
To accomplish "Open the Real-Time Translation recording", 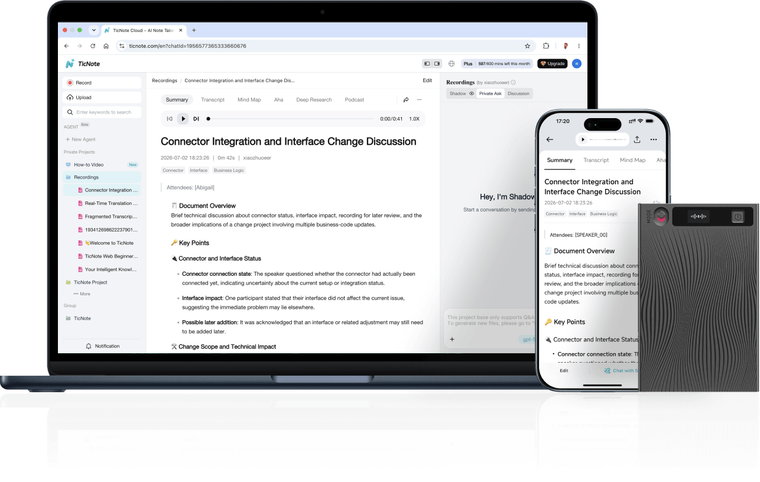I will coord(108,203).
